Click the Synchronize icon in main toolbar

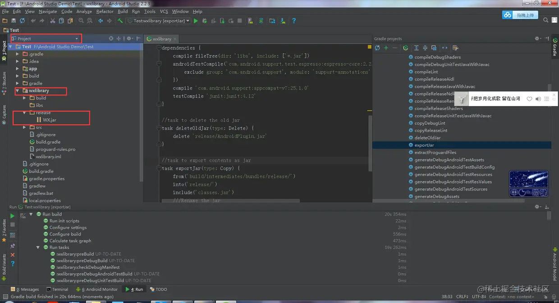(22, 21)
